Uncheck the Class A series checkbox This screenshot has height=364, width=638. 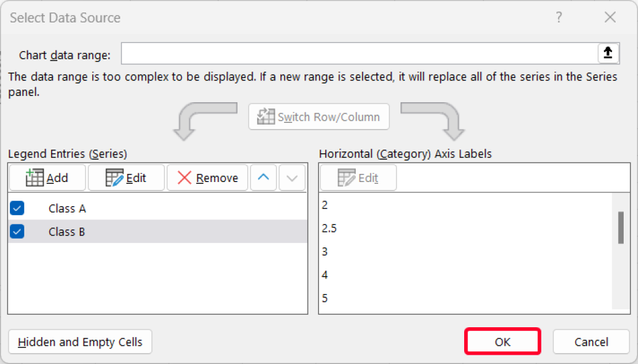tap(17, 208)
